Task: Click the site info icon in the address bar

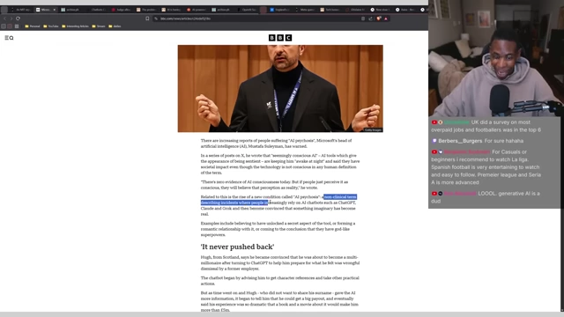Action: (x=156, y=18)
